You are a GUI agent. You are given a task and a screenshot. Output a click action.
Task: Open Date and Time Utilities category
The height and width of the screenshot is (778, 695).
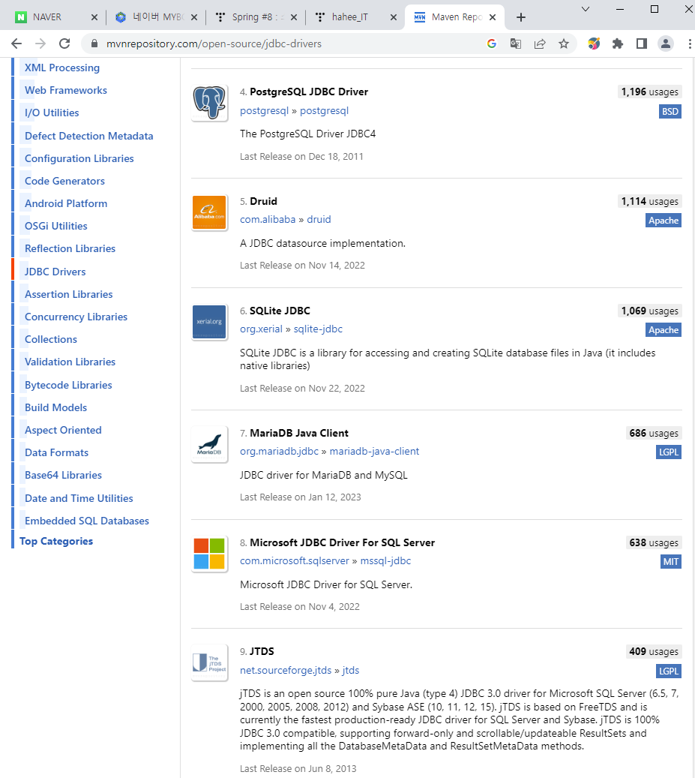point(79,498)
